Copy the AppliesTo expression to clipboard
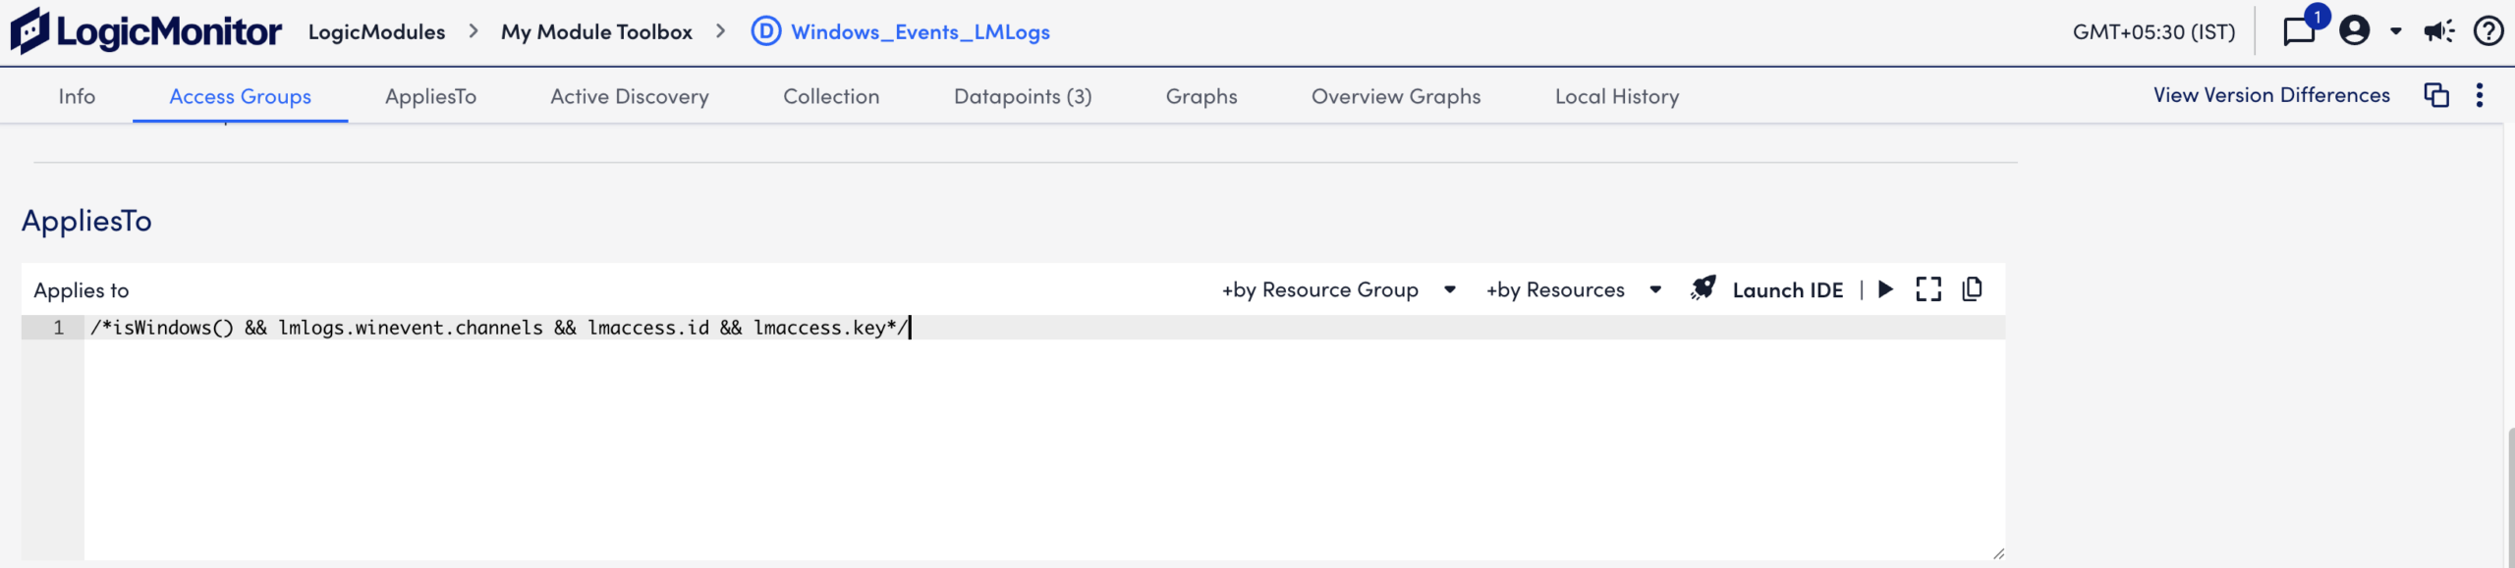 1972,289
